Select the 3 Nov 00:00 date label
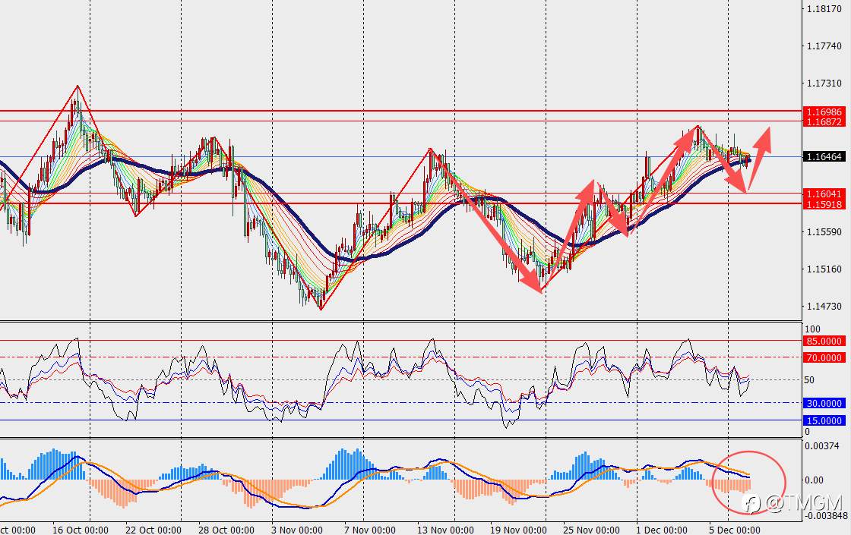 pos(296,530)
